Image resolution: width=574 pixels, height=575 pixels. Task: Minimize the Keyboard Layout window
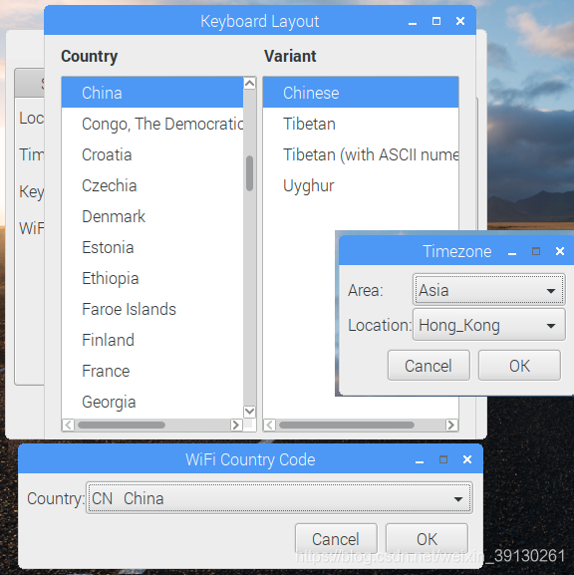pyautogui.click(x=413, y=22)
